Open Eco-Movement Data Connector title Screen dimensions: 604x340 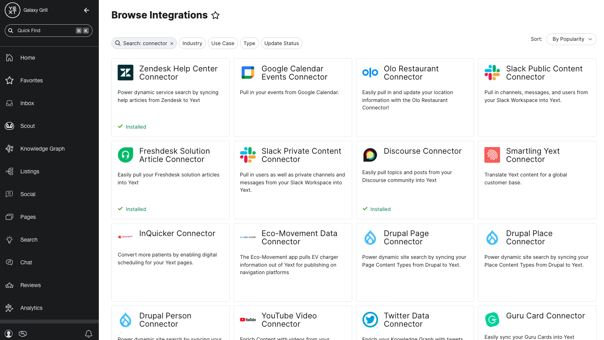pos(299,238)
